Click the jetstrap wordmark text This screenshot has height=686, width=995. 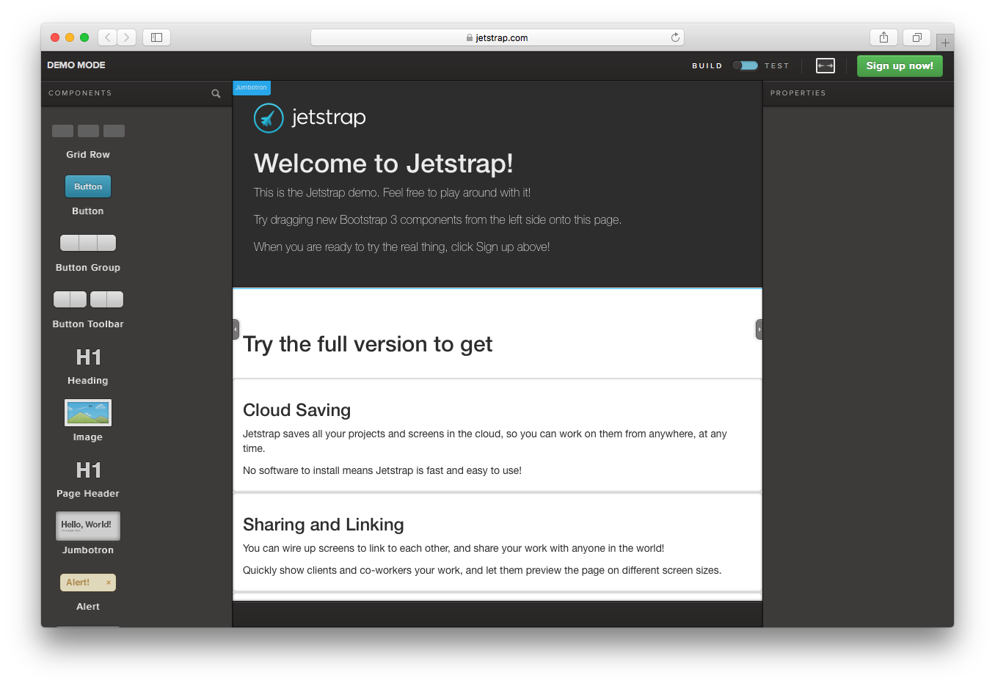(329, 117)
